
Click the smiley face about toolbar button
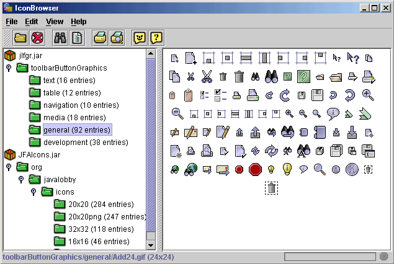coord(140,38)
